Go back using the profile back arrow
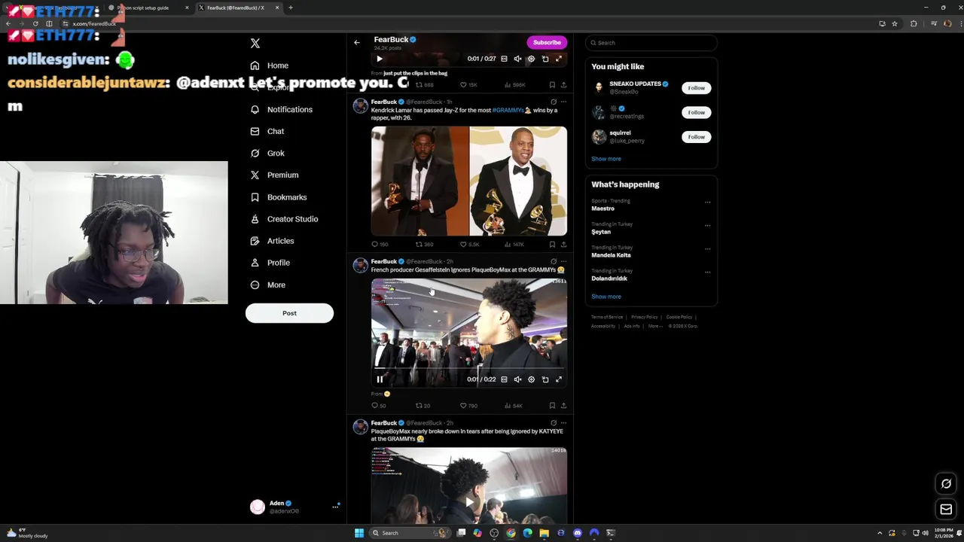Image resolution: width=964 pixels, height=542 pixels. (357, 42)
